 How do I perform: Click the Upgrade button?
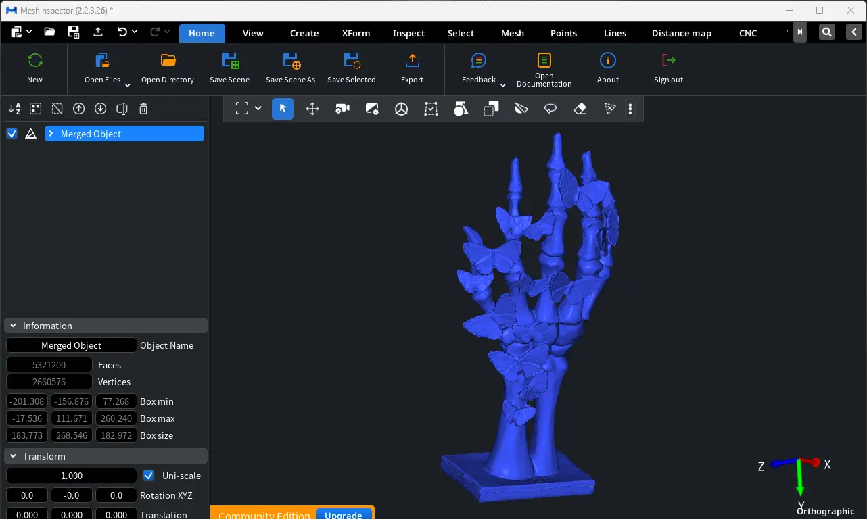(344, 514)
